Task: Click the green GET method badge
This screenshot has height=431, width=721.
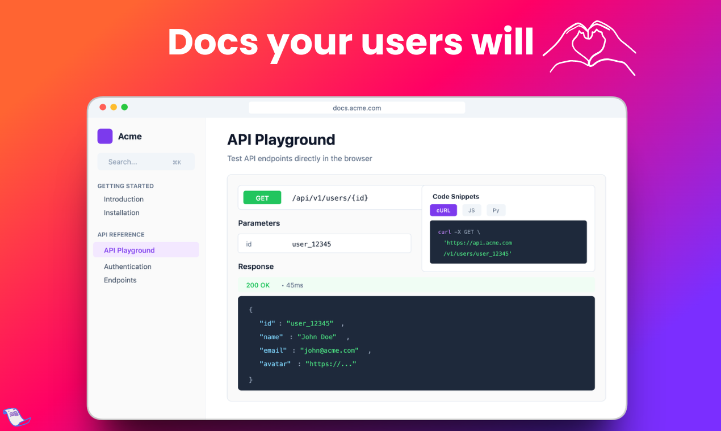Action: coord(262,197)
